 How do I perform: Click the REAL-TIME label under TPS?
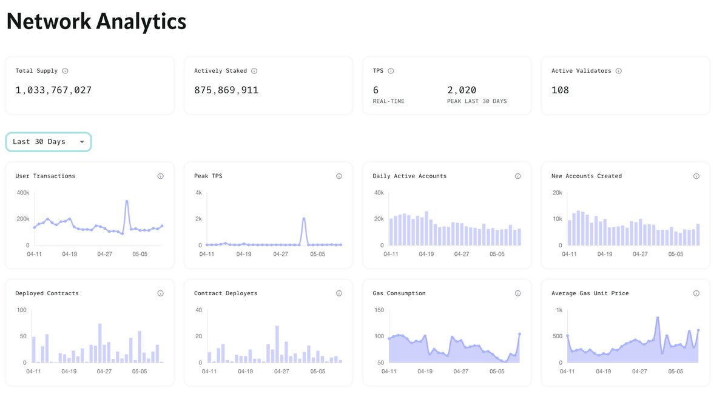388,101
